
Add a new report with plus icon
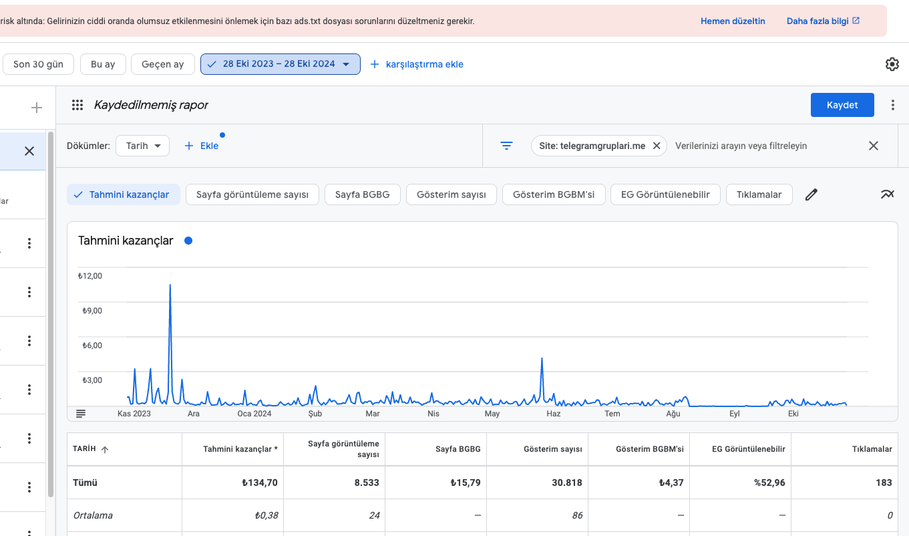tap(37, 108)
